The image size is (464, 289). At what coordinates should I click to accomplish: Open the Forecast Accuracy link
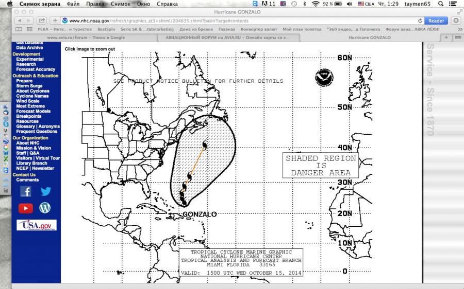36,69
